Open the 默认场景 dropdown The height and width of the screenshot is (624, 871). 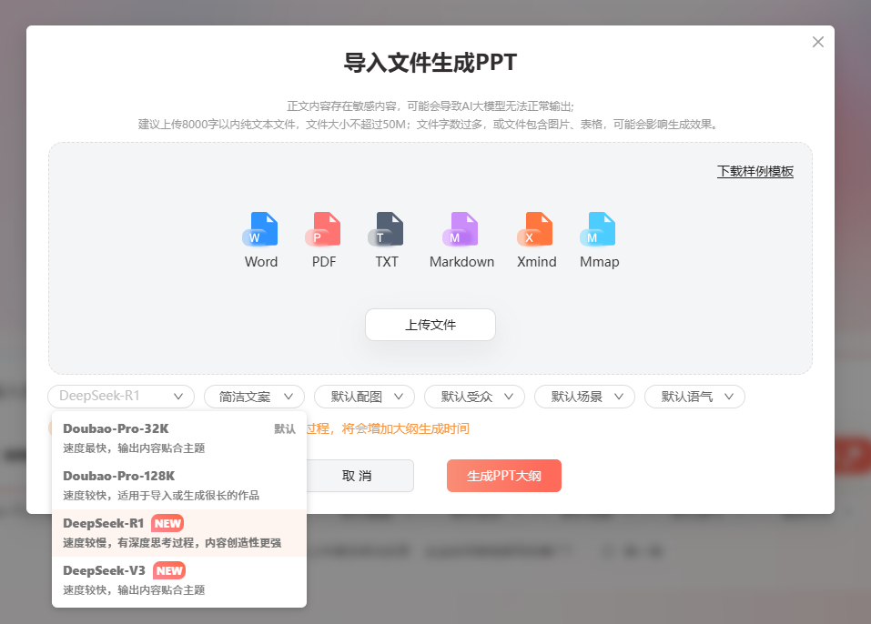[x=584, y=397]
